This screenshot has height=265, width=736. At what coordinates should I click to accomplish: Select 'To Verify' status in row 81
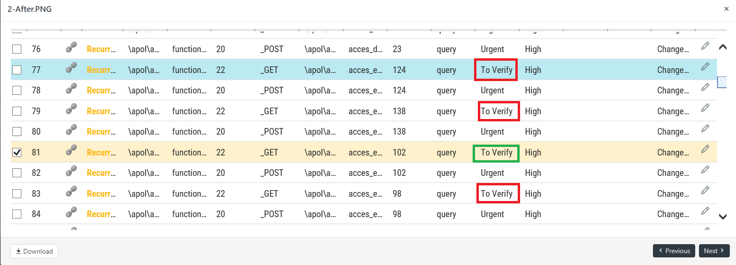click(496, 153)
